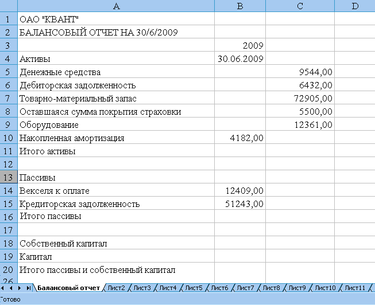Select the Итого пассивы cell
The image size is (375, 305).
[x=116, y=216]
